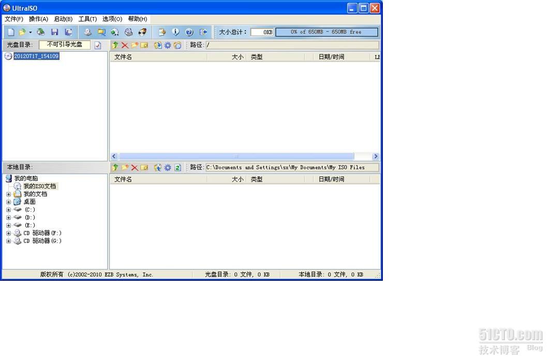This screenshot has height=362, width=550.
Task: Expand the (E:) drive node
Action: click(x=8, y=225)
